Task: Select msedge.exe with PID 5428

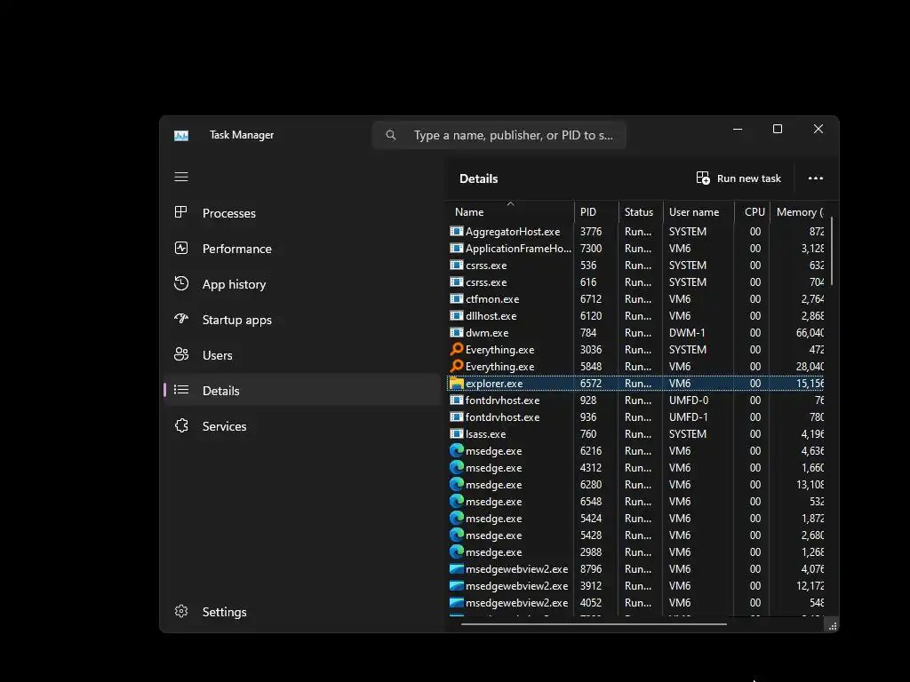Action: click(x=493, y=535)
